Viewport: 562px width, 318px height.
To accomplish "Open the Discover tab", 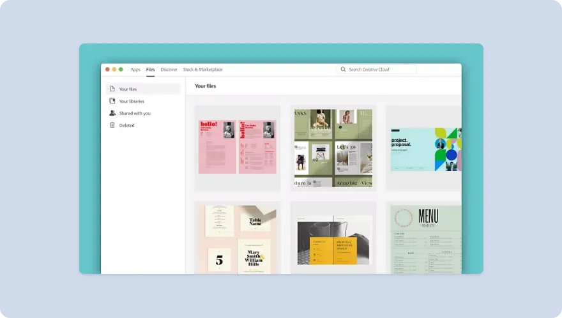I will pyautogui.click(x=169, y=70).
